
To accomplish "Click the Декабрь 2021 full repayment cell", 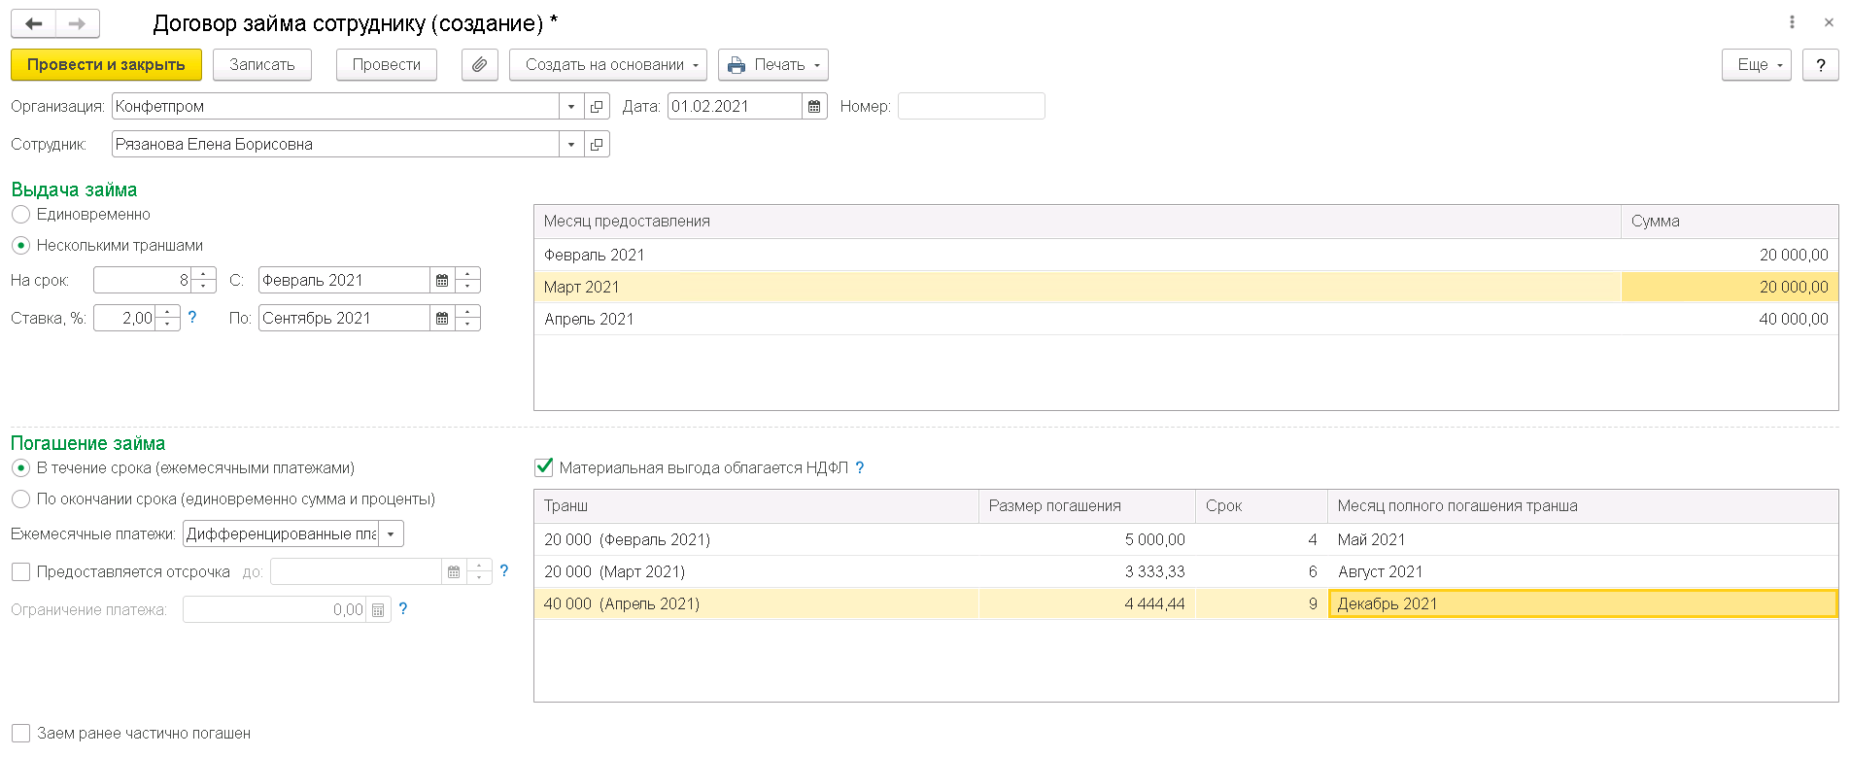I will click(x=1583, y=604).
